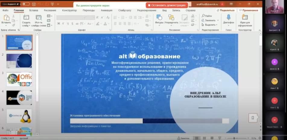Open the Переходы tab
The image size is (287, 140).
(x=89, y=11)
